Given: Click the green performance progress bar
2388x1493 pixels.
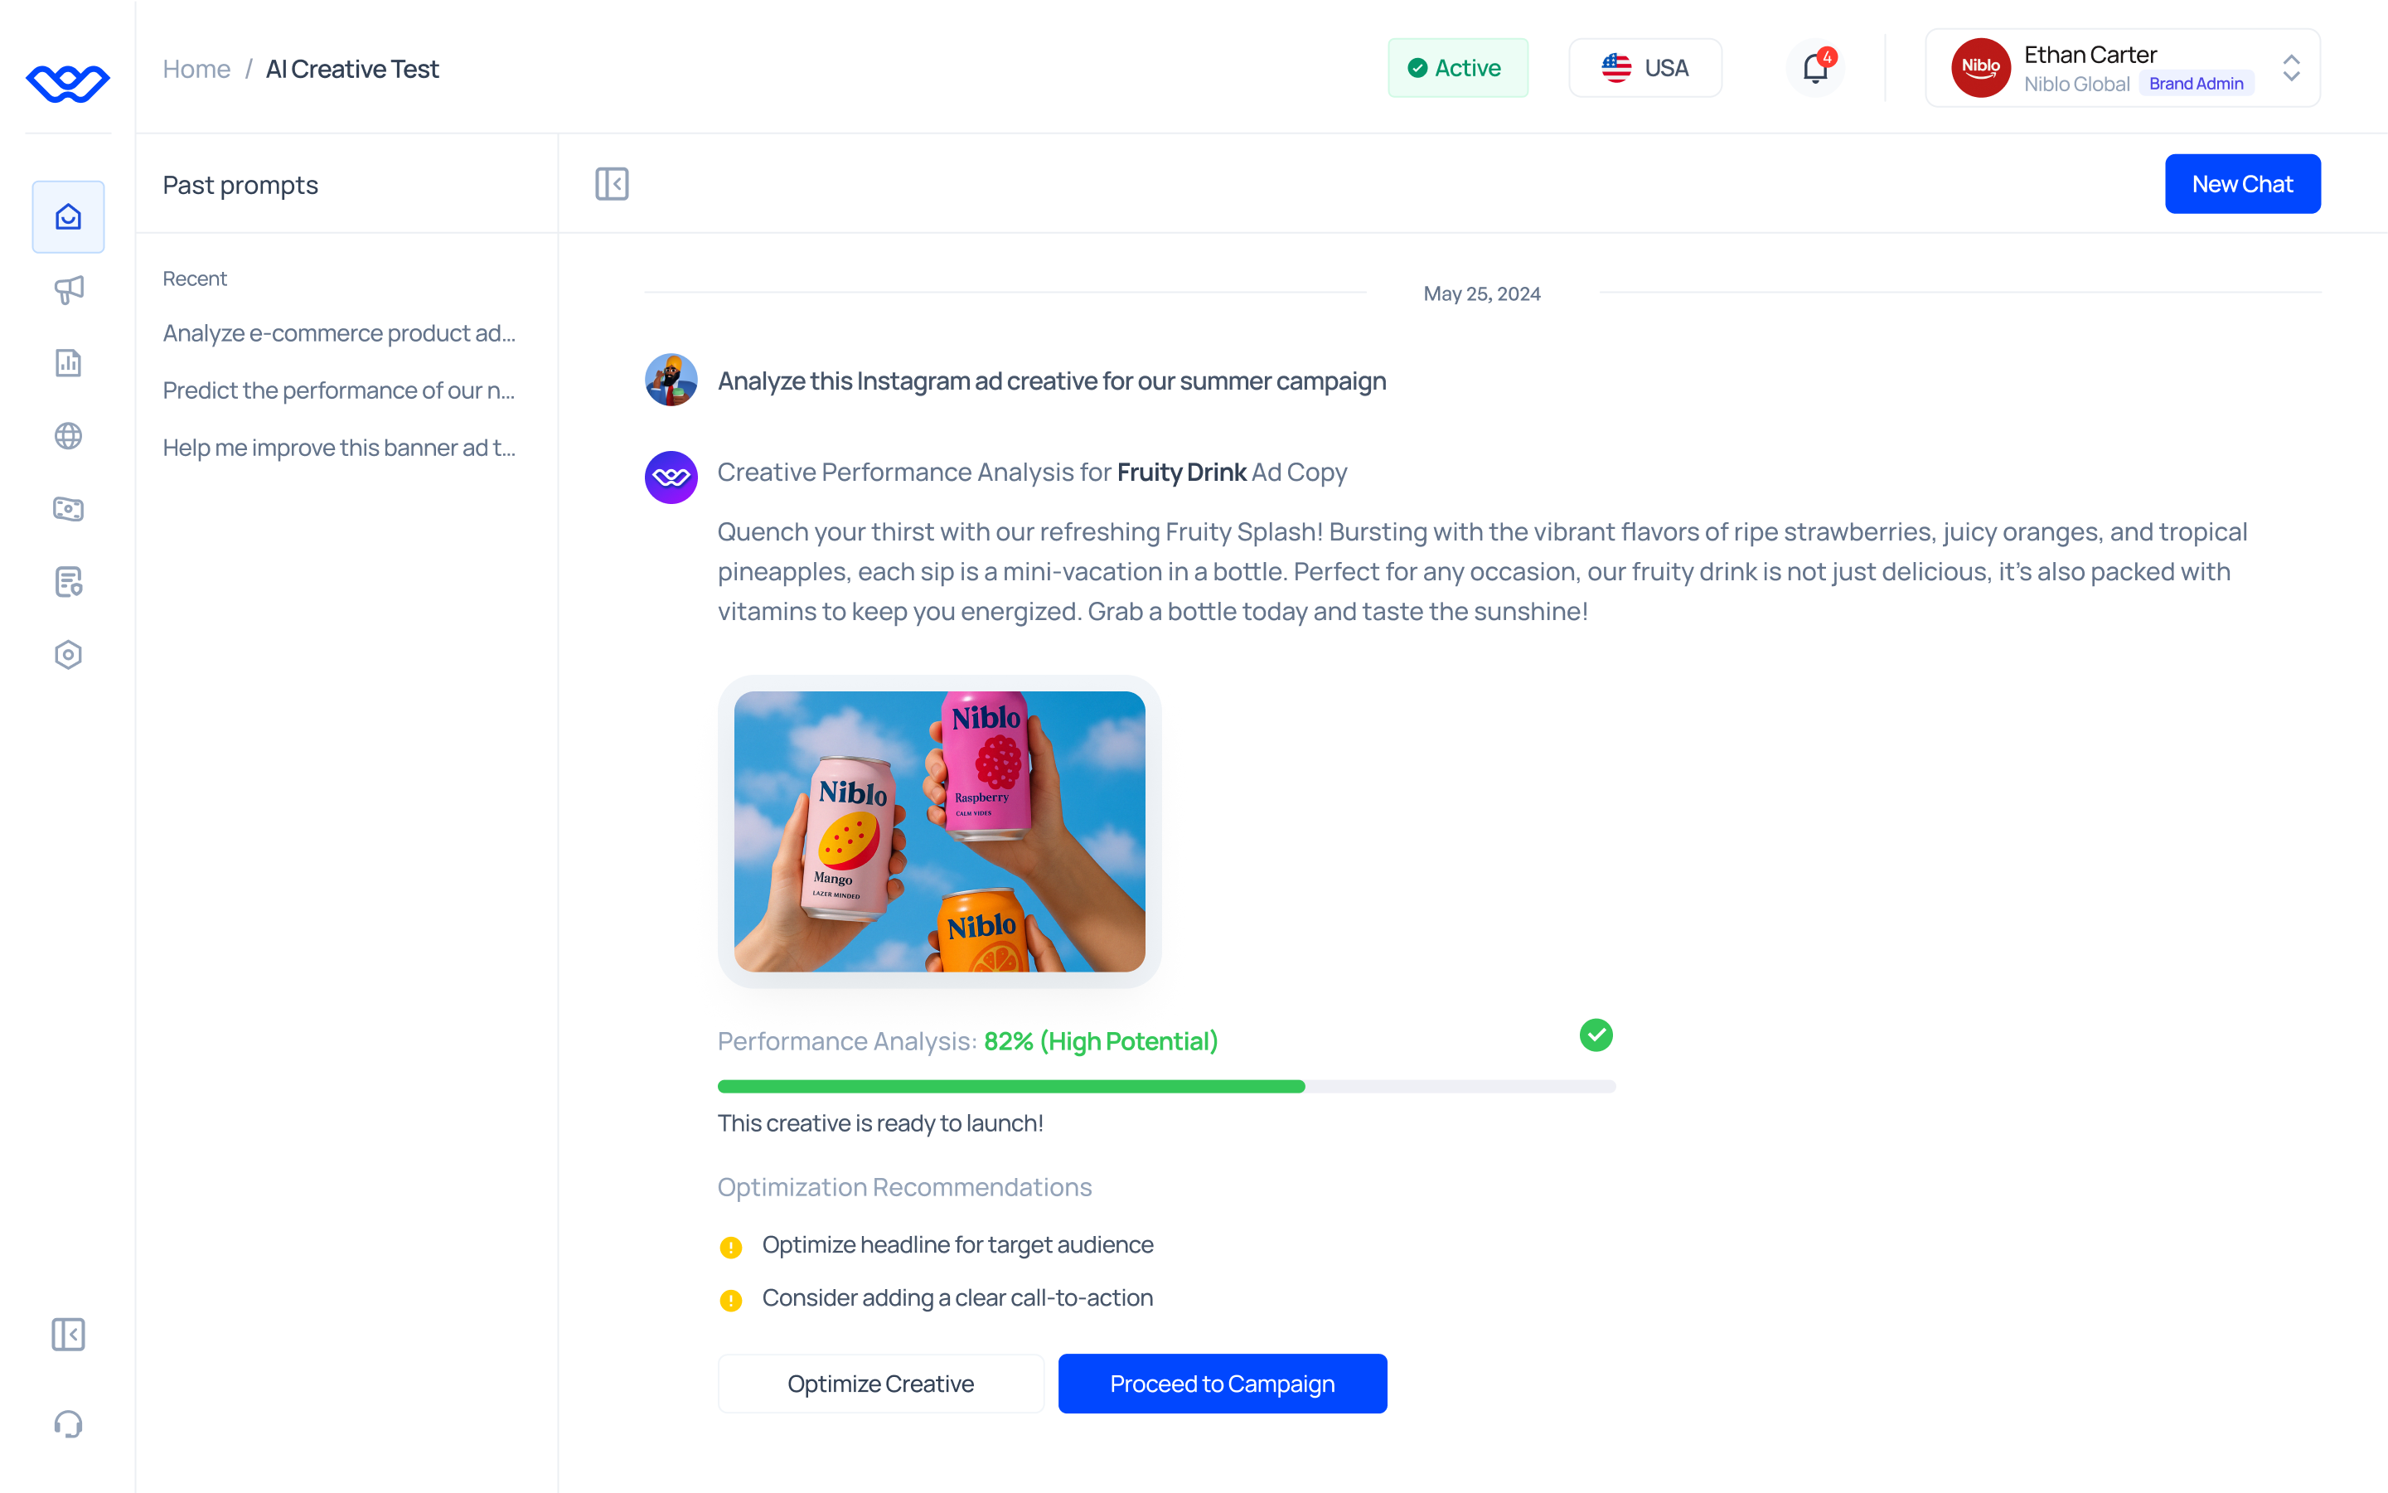Looking at the screenshot, I should 1011,1086.
